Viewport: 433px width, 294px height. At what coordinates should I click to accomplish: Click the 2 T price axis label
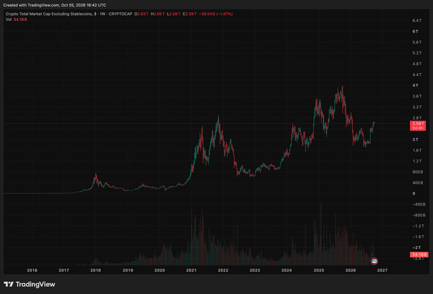point(415,140)
